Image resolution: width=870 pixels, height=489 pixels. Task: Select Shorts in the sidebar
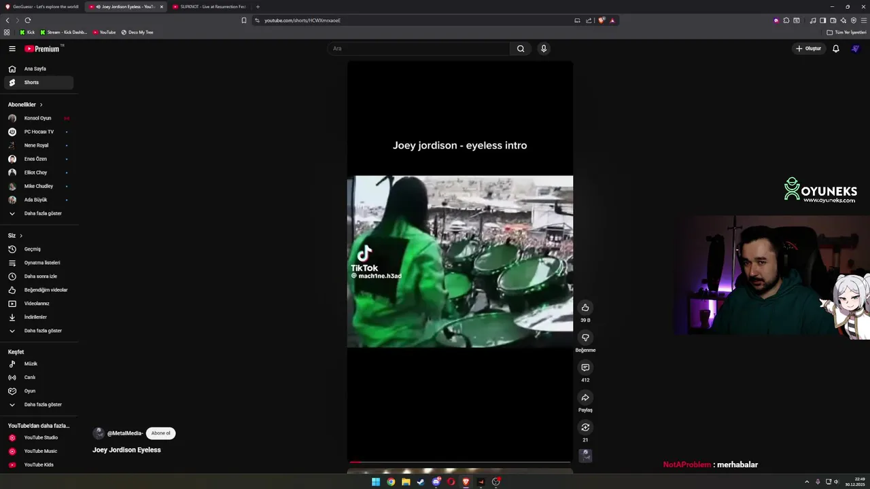[39, 82]
